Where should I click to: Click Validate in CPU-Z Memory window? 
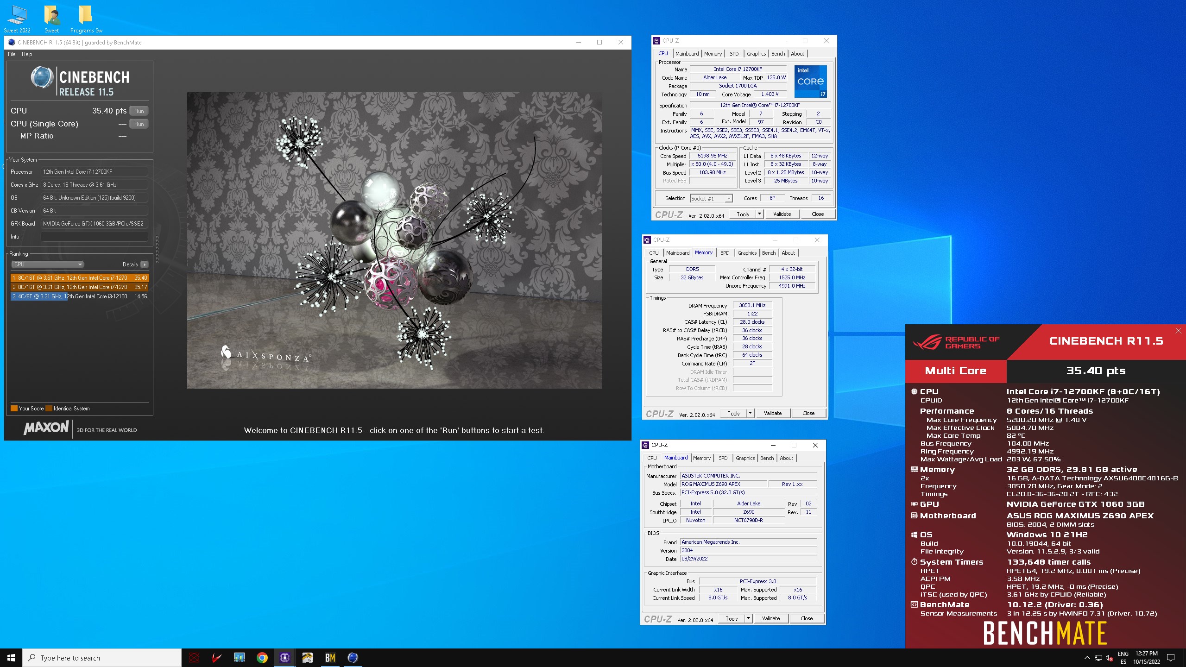(x=773, y=413)
